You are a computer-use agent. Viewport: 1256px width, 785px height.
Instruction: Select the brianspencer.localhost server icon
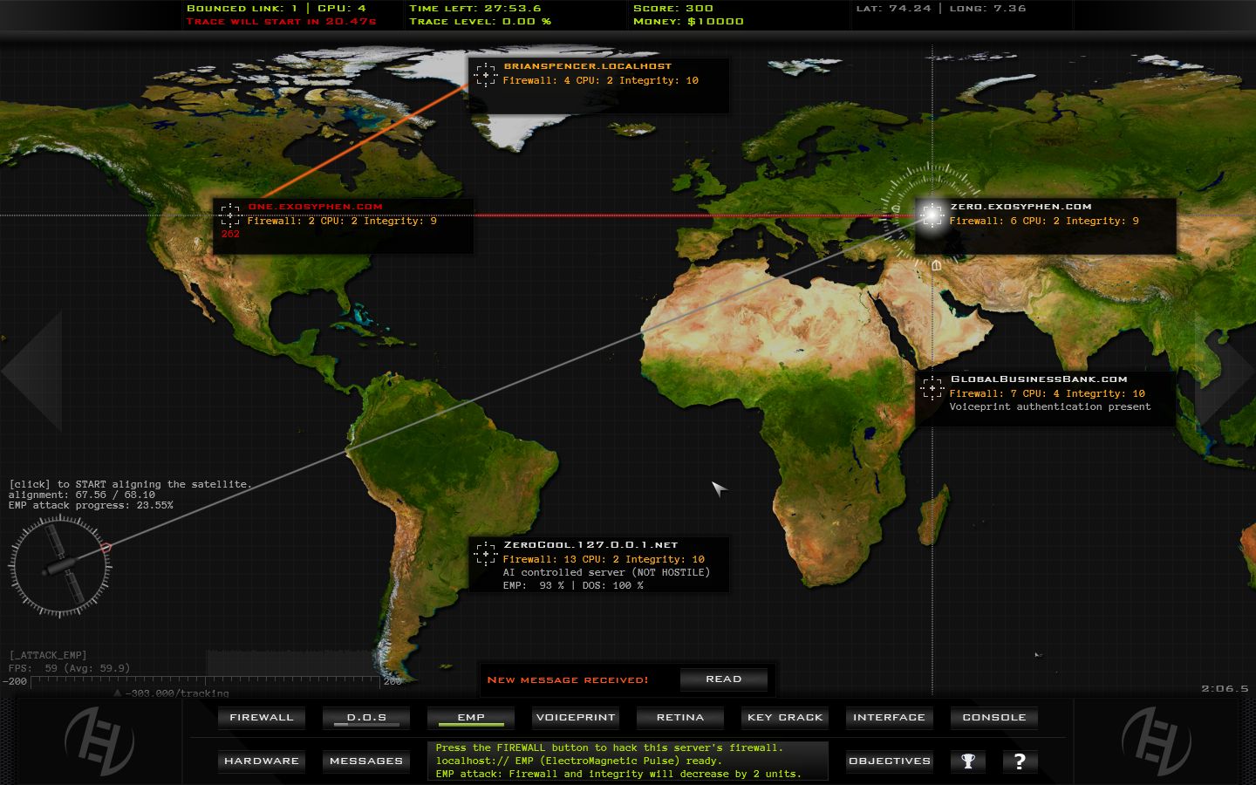click(486, 76)
